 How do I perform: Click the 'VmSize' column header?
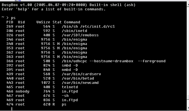click(x=43, y=22)
